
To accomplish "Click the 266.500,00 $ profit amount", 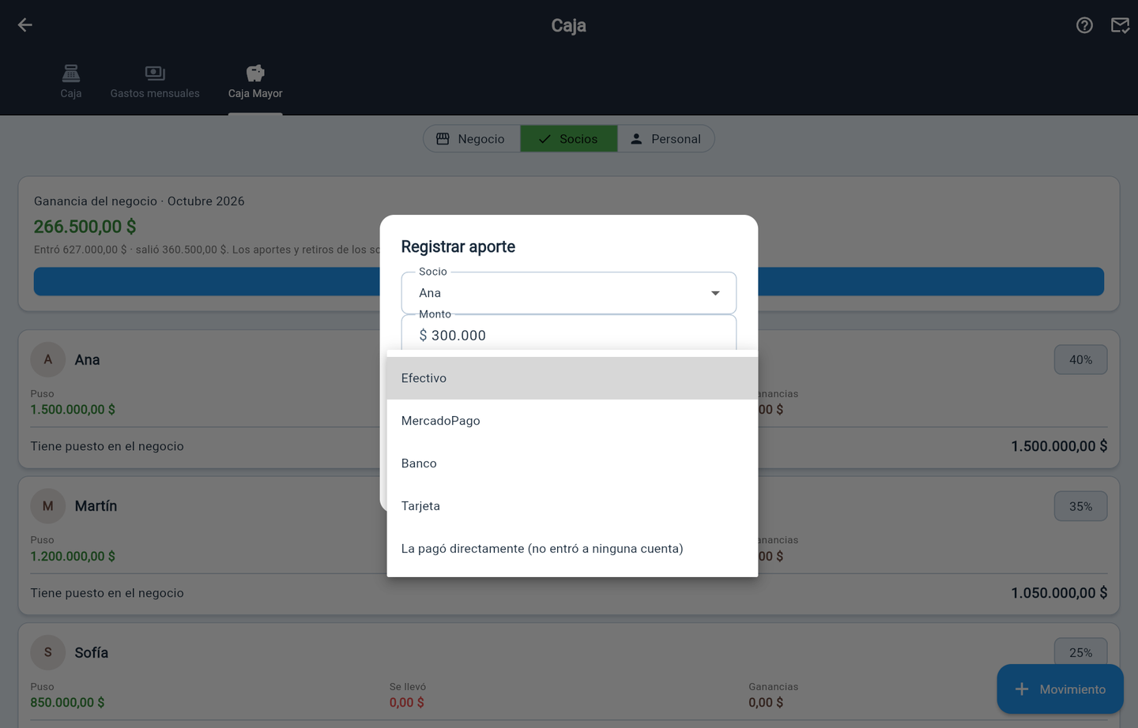I will (85, 227).
